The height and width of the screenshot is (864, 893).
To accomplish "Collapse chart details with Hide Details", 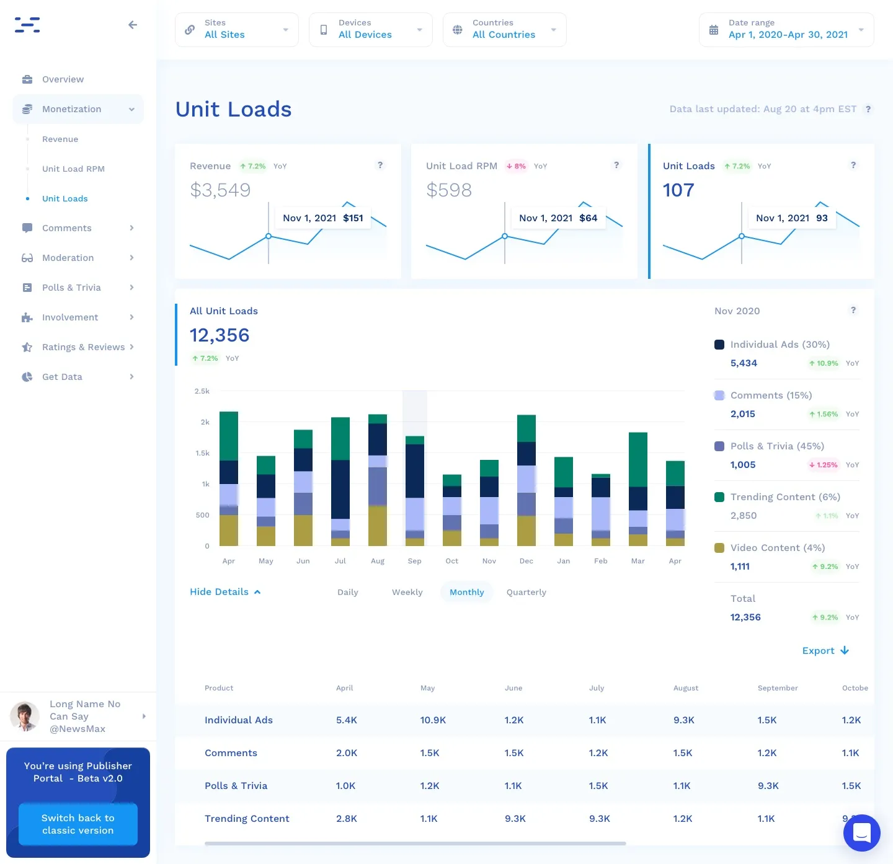I will pos(225,592).
